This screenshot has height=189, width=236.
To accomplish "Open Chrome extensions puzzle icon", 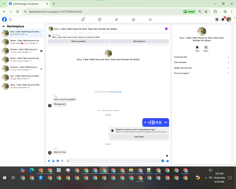I will tap(215, 12).
